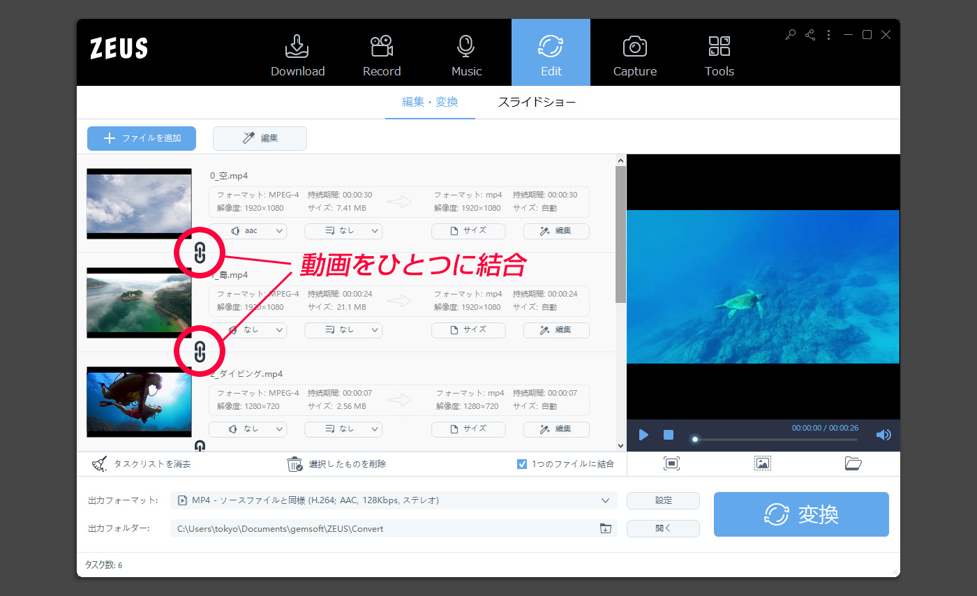Mute playback using the speaker icon

point(883,434)
